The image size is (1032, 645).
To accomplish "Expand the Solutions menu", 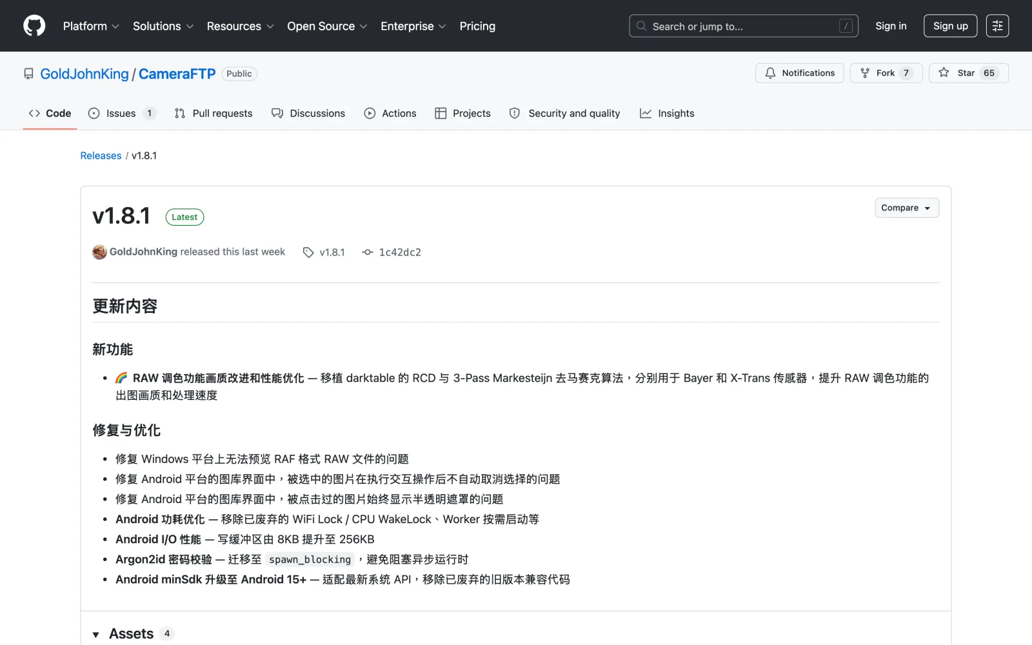I will click(x=163, y=26).
